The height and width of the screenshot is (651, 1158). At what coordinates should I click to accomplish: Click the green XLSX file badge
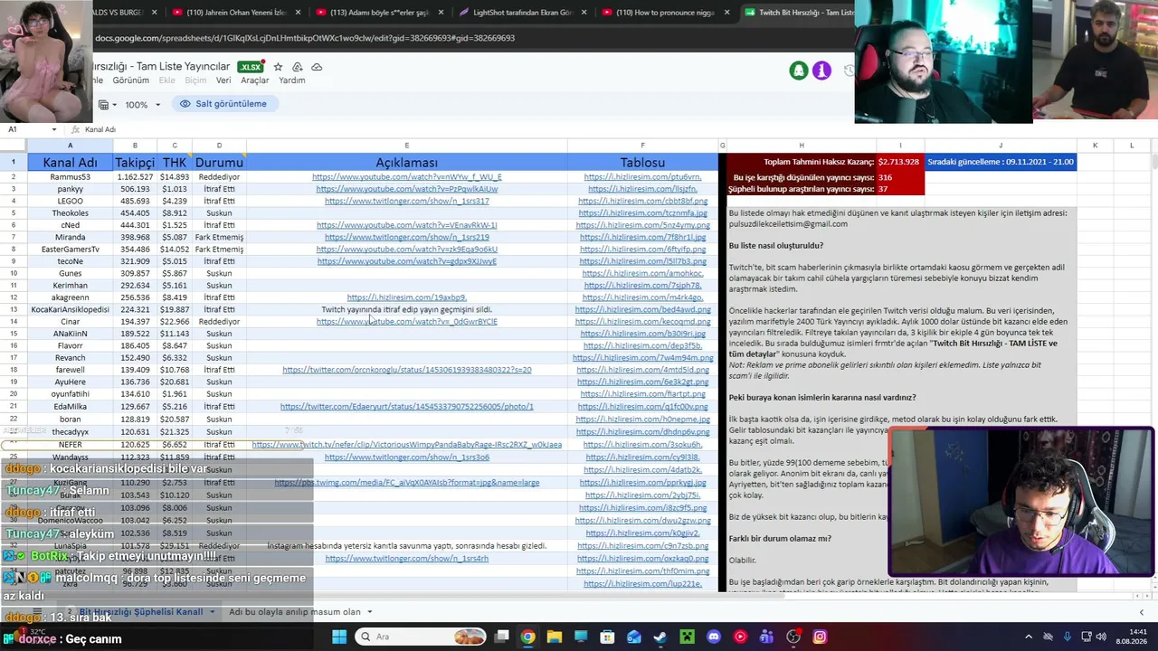[x=251, y=67]
